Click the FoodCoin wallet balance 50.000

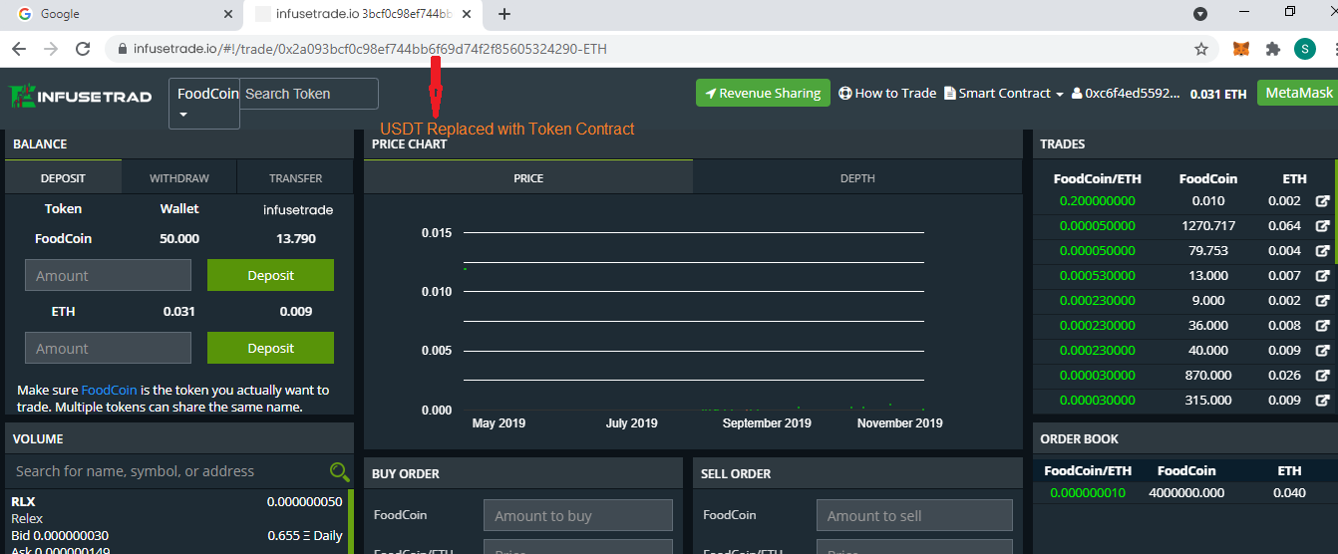tap(179, 239)
